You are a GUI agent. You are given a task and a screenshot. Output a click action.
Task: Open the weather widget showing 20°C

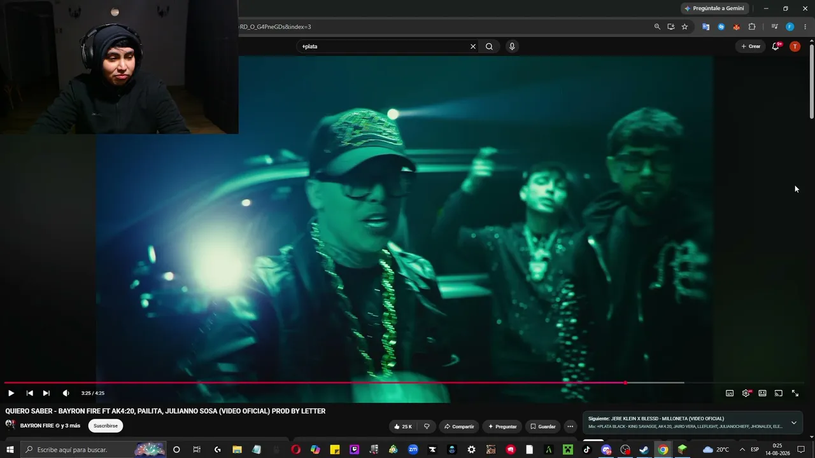click(716, 450)
